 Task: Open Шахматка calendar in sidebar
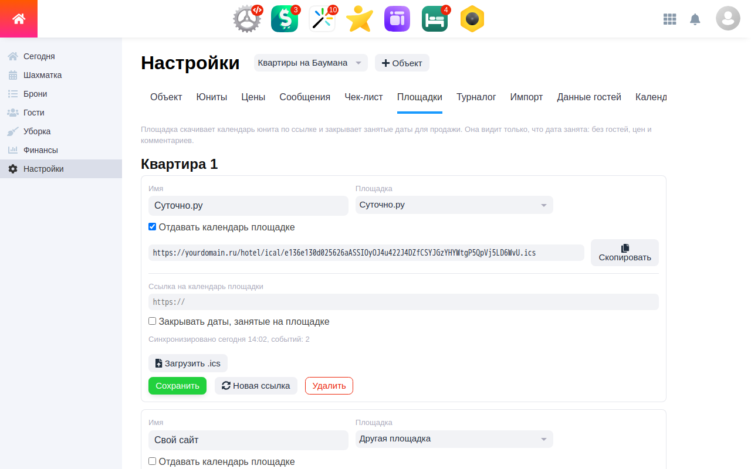pyautogui.click(x=61, y=75)
